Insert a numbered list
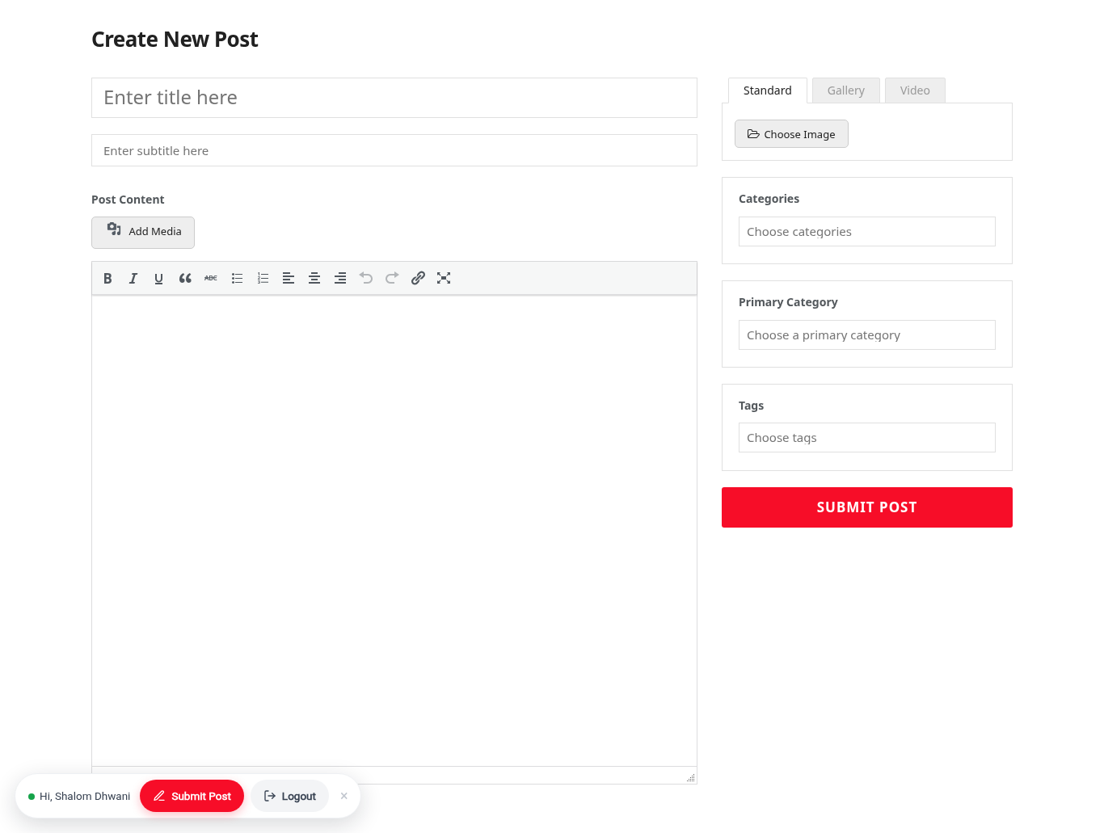The height and width of the screenshot is (833, 1104). tap(263, 278)
